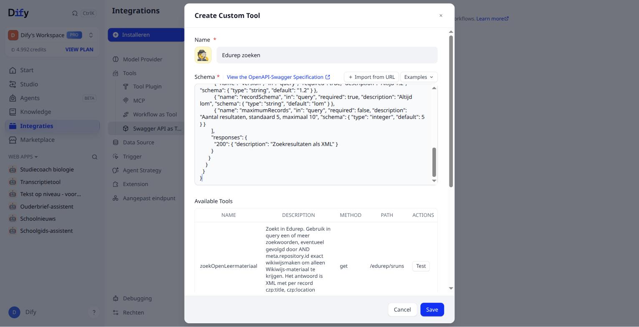The image size is (639, 327).
Task: Click Import from URL button
Action: click(x=371, y=77)
